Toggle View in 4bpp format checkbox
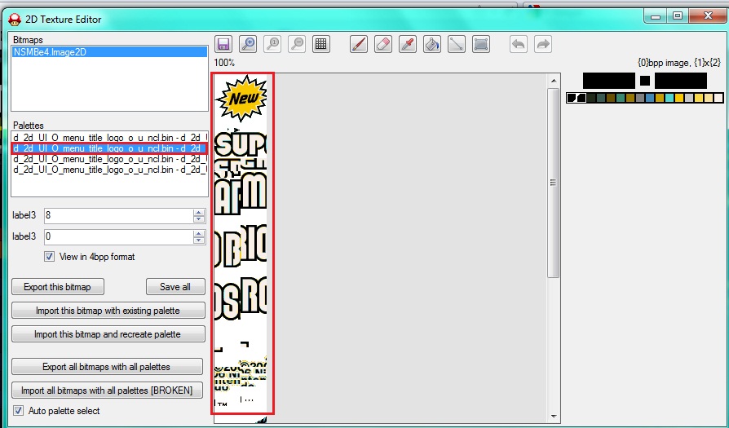Screen dimensions: 729x428 (49, 257)
